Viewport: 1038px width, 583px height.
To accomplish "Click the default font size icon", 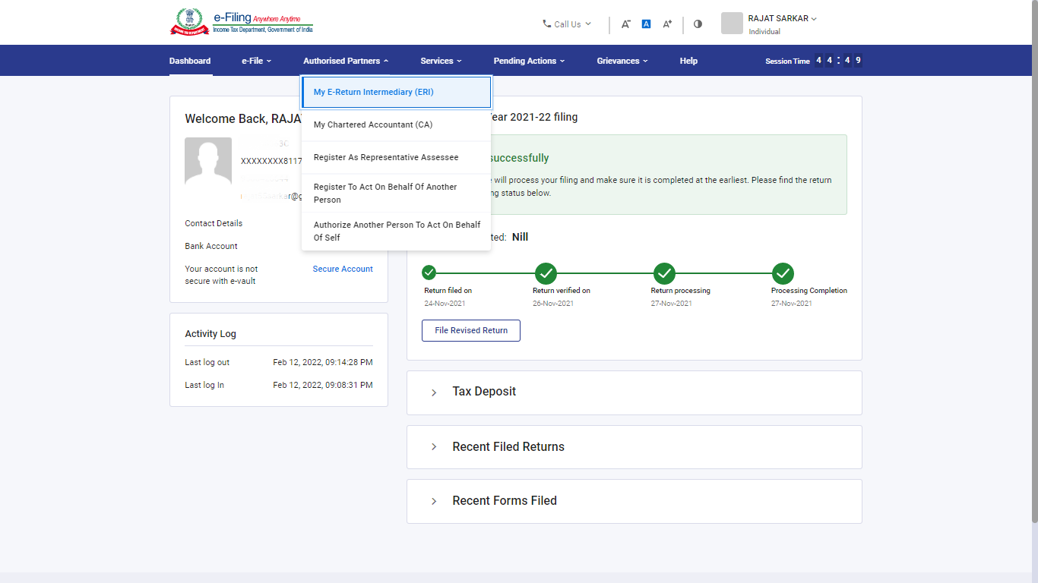I will [x=646, y=24].
